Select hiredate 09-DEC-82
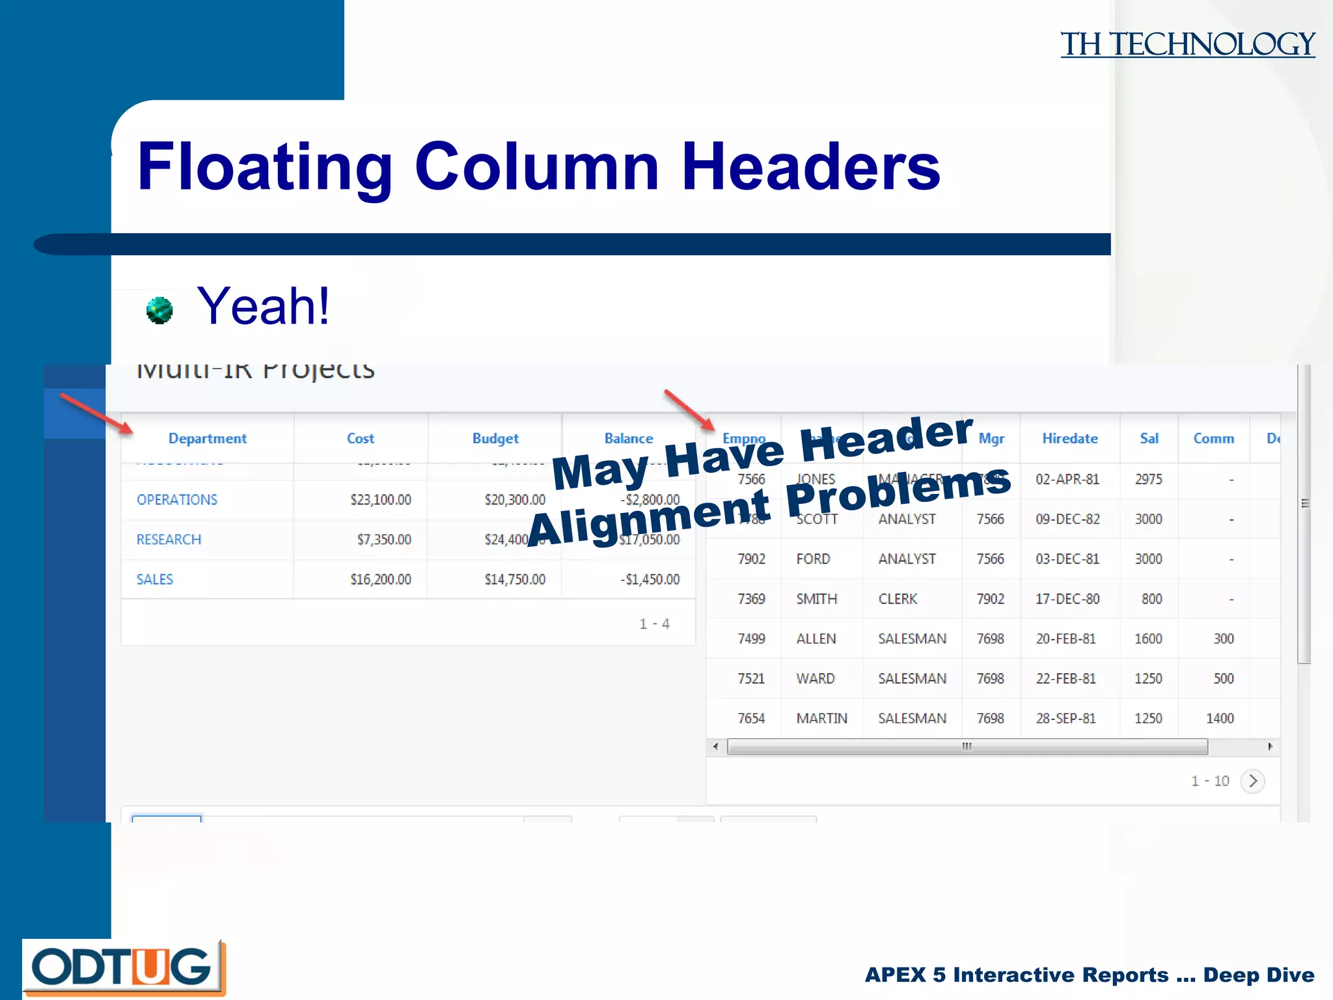The height and width of the screenshot is (1000, 1333). pyautogui.click(x=1067, y=520)
